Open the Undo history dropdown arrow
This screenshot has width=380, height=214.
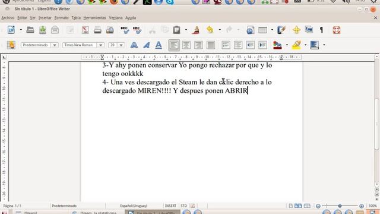point(220,30)
